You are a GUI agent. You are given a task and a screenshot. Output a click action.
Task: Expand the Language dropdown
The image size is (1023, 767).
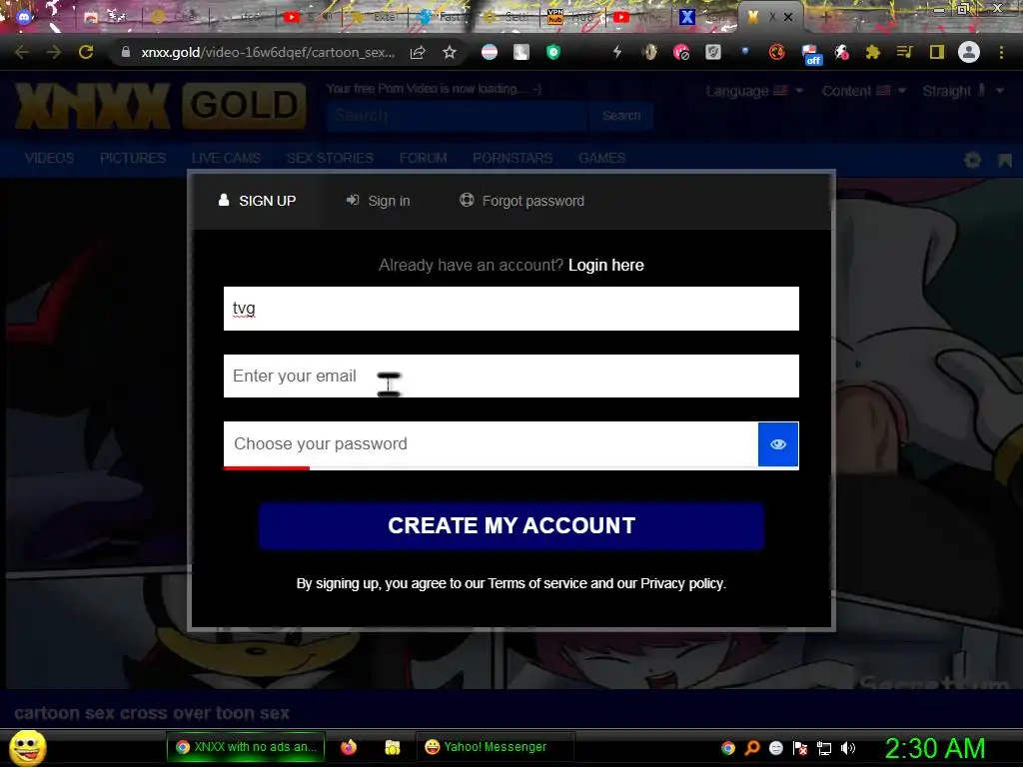[x=754, y=91]
